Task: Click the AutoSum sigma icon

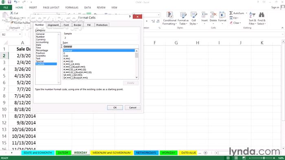Action: click(x=231, y=13)
